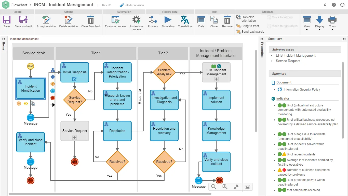The height and width of the screenshot is (196, 348).
Task: Click the fit-to-screen collapse arrows icon
Action: coord(236,187)
